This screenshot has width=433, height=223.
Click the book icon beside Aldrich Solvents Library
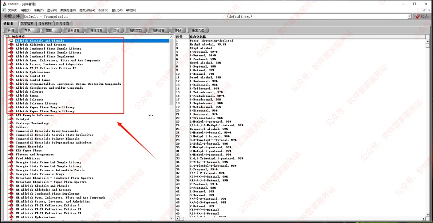click(11, 104)
